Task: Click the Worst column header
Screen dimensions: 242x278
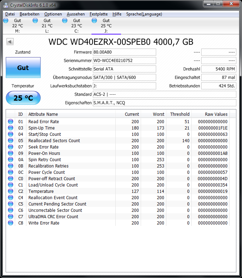Action: pyautogui.click(x=153, y=114)
